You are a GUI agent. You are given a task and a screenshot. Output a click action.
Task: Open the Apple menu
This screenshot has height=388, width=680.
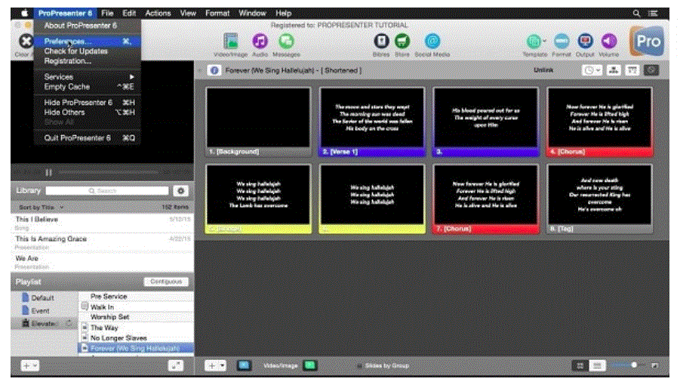click(24, 14)
